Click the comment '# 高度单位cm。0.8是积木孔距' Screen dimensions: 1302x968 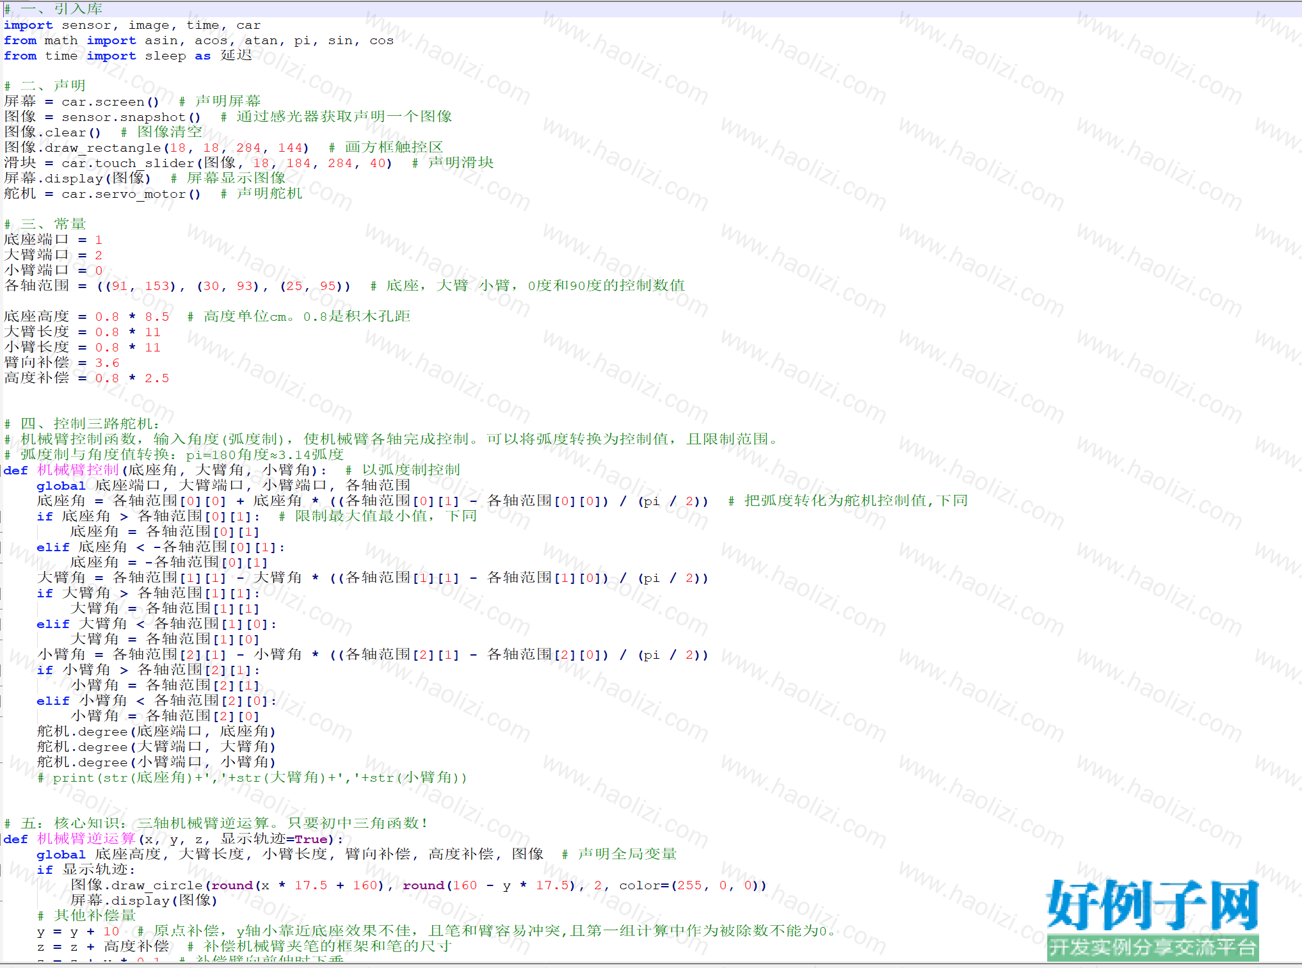point(298,316)
